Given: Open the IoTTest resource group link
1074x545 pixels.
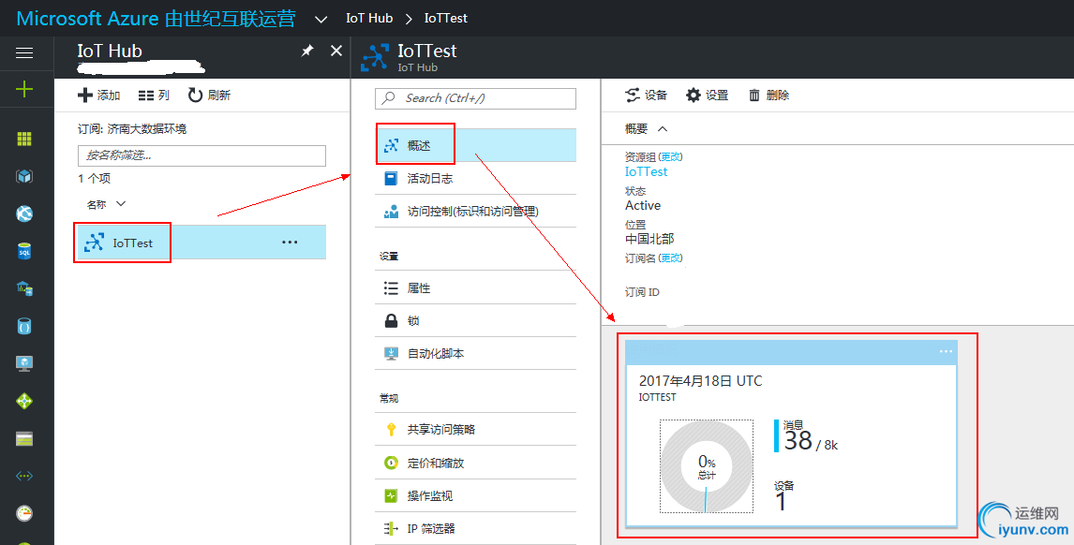Looking at the screenshot, I should 646,171.
